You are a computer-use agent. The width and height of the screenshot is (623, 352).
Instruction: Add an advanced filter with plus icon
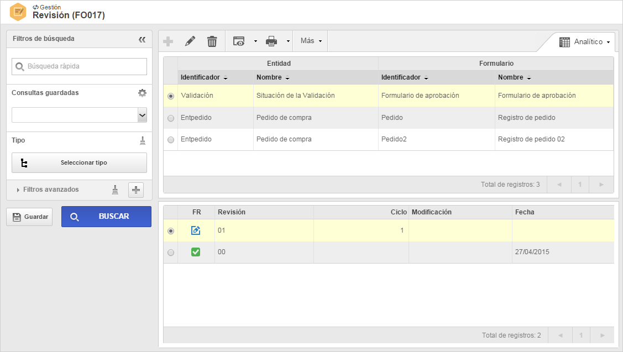136,190
